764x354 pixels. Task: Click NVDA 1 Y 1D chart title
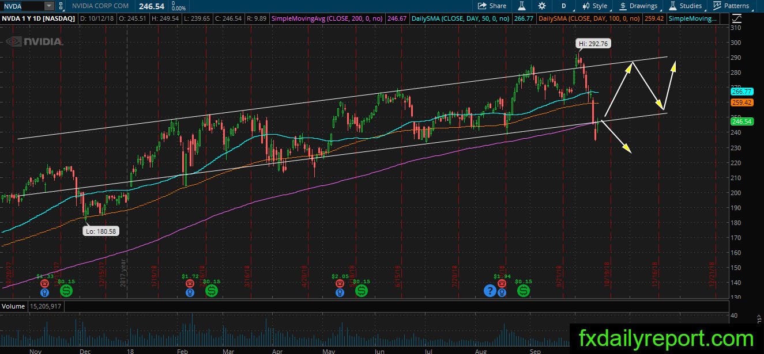click(x=38, y=19)
